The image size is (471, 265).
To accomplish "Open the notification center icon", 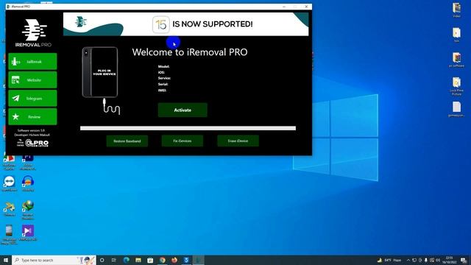I will [x=464, y=260].
